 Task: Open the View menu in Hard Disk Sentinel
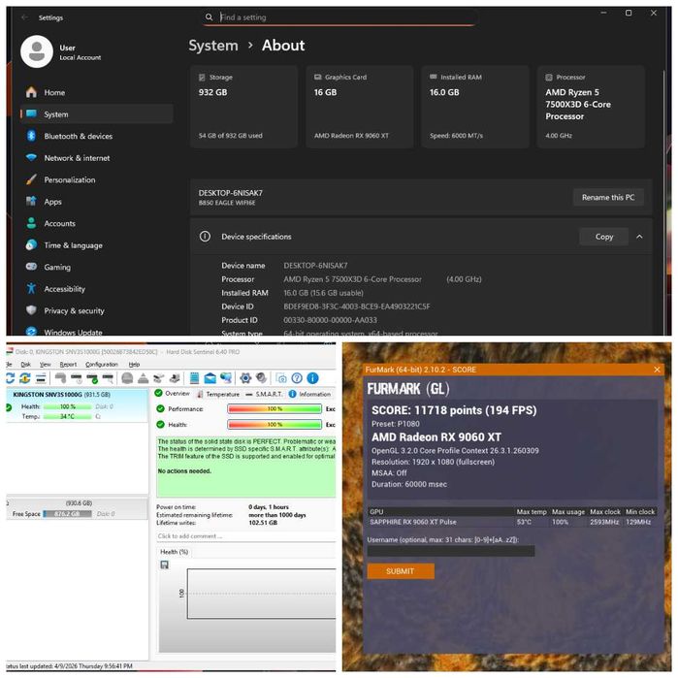click(46, 365)
